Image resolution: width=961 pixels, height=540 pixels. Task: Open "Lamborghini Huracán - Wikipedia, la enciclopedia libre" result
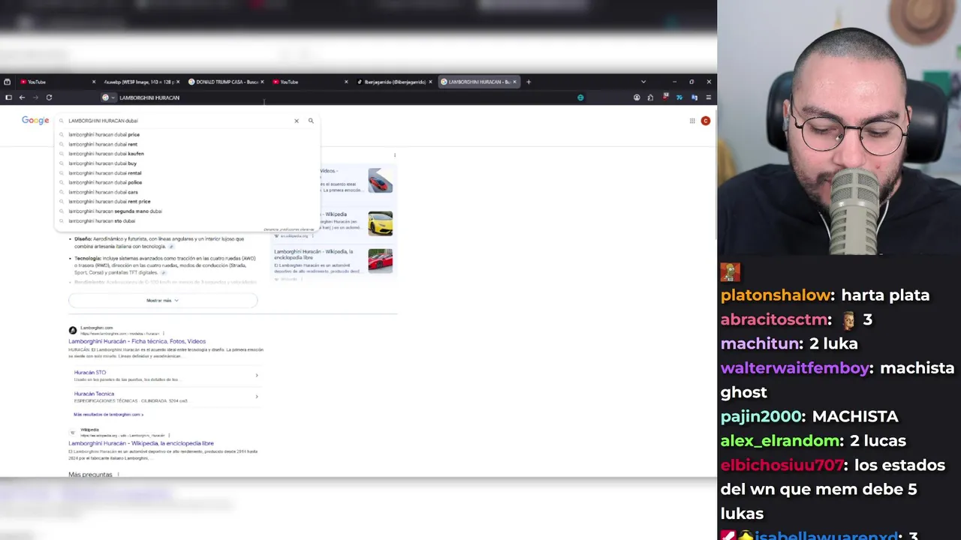coord(141,443)
